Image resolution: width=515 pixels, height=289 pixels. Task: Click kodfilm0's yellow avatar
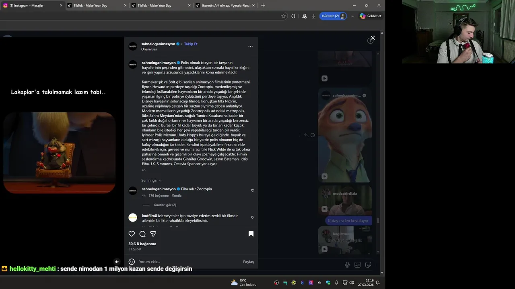click(x=133, y=218)
